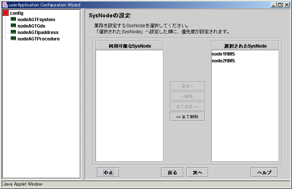Click inside the empty 利用可能なSysNode list

tap(129, 106)
